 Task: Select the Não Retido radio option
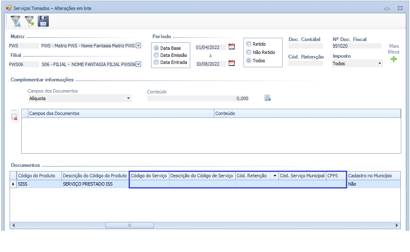click(249, 52)
